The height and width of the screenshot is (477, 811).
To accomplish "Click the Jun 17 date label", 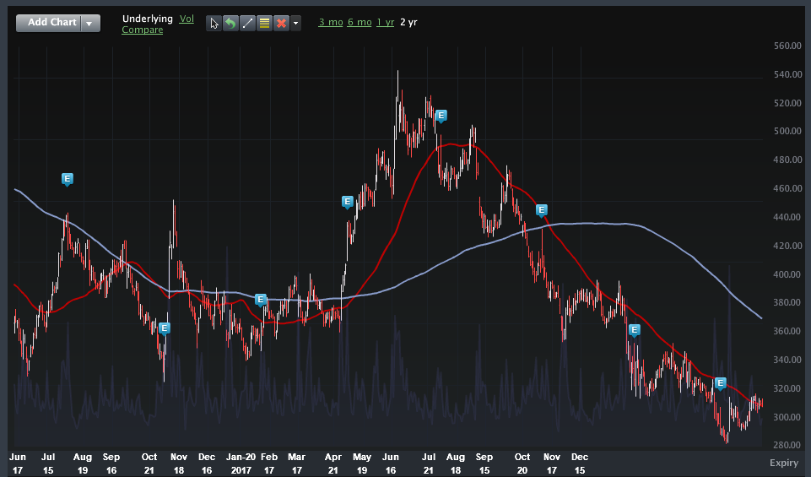I will 18,463.
